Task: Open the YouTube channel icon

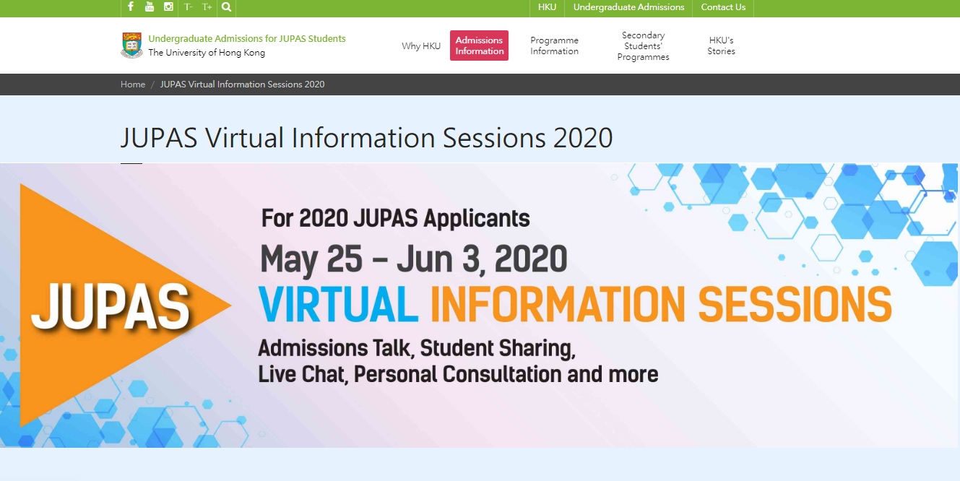Action: (x=150, y=7)
